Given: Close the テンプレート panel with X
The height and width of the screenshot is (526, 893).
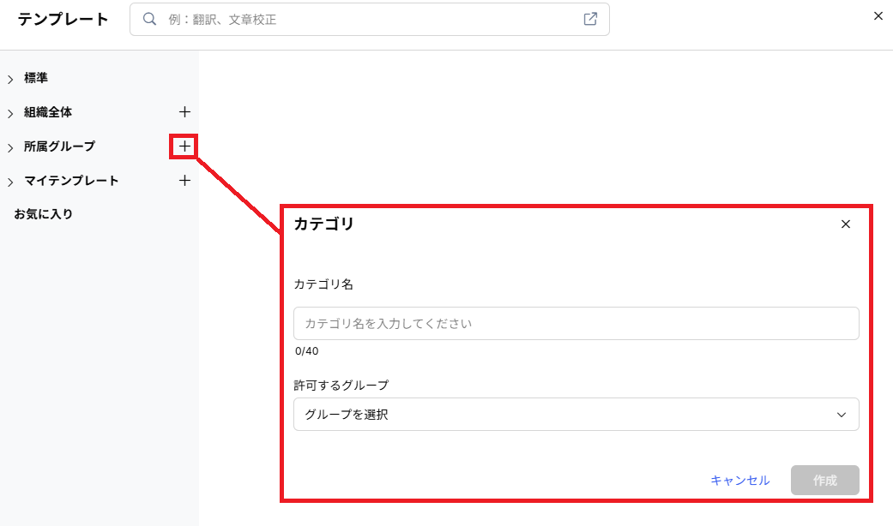Looking at the screenshot, I should tap(878, 16).
